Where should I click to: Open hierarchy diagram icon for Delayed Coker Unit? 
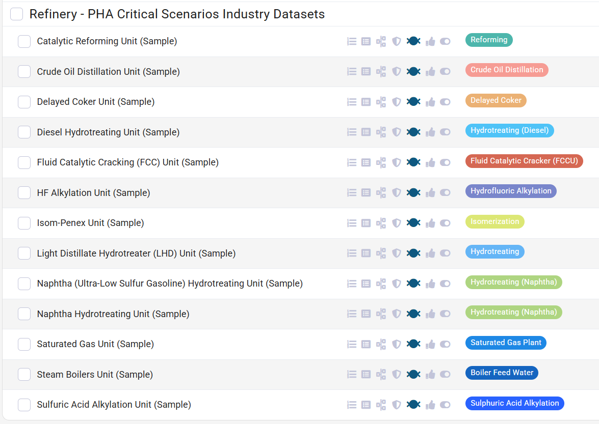click(x=381, y=102)
